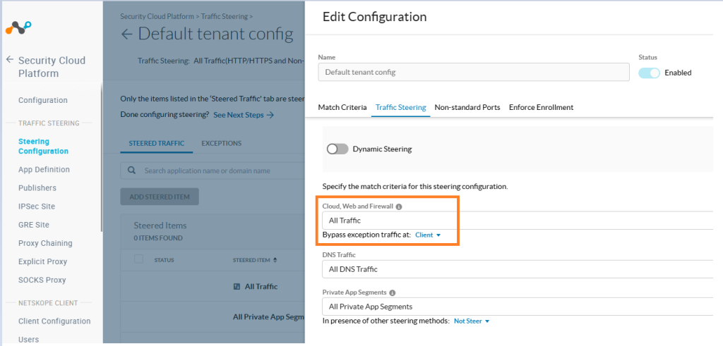
Task: Turn on Dynamic Steering switch
Action: click(x=337, y=149)
